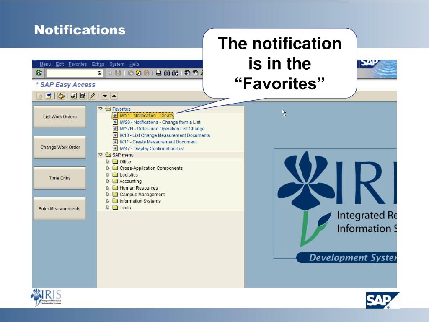
Task: Expand the Information Systems folder arrow
Action: point(108,201)
